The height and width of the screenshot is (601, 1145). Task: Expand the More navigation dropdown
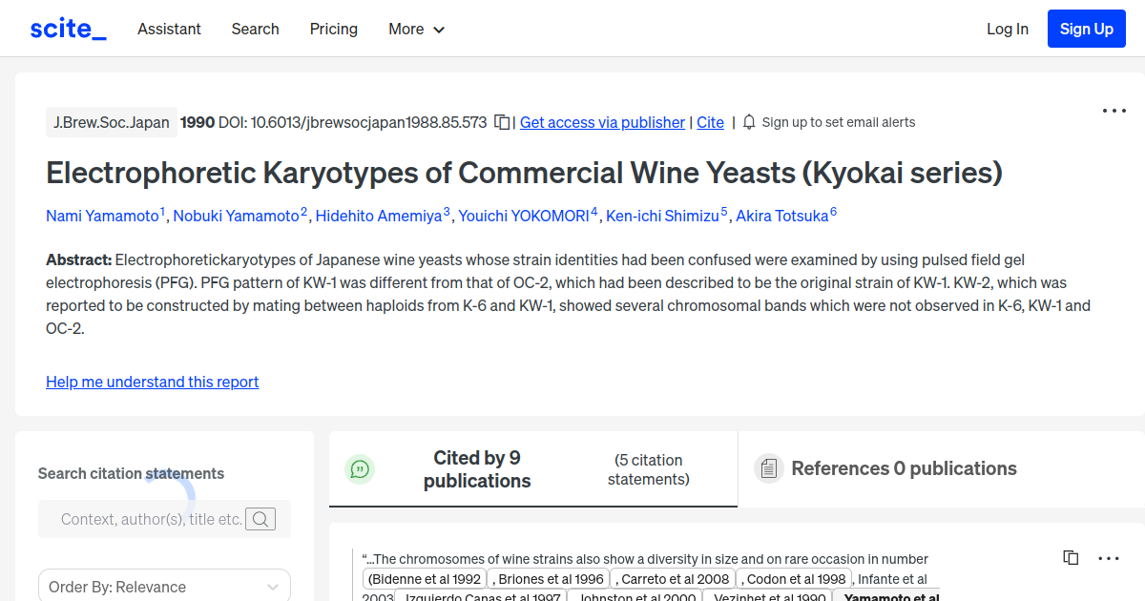coord(416,29)
